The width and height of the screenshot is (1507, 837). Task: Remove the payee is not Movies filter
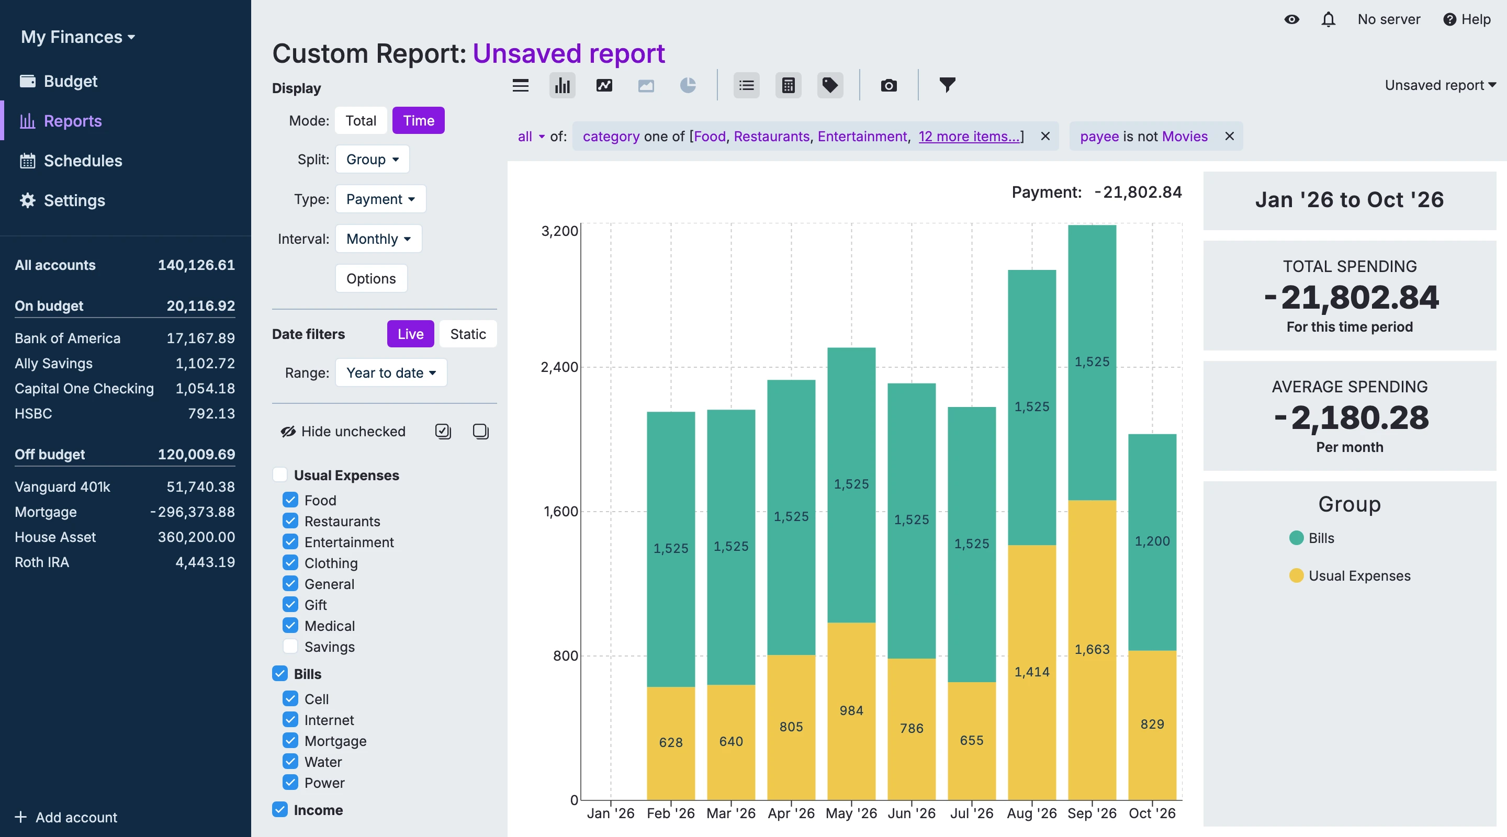[1230, 137]
